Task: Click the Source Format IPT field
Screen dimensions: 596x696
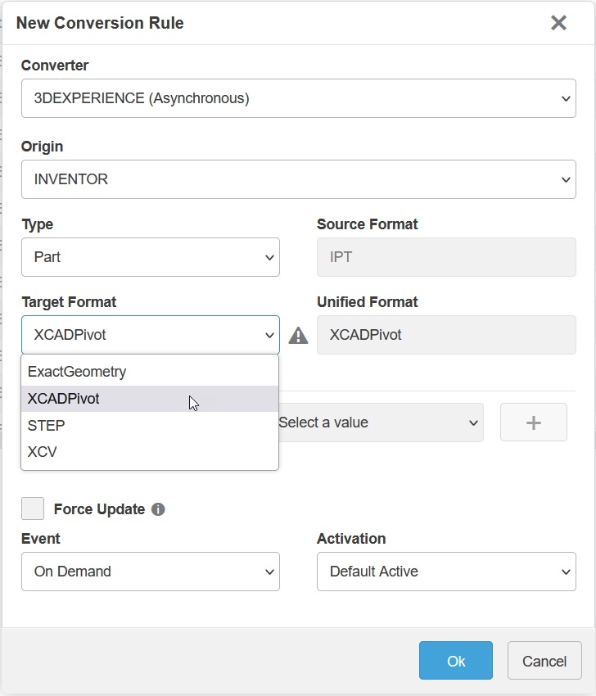Action: tap(446, 257)
